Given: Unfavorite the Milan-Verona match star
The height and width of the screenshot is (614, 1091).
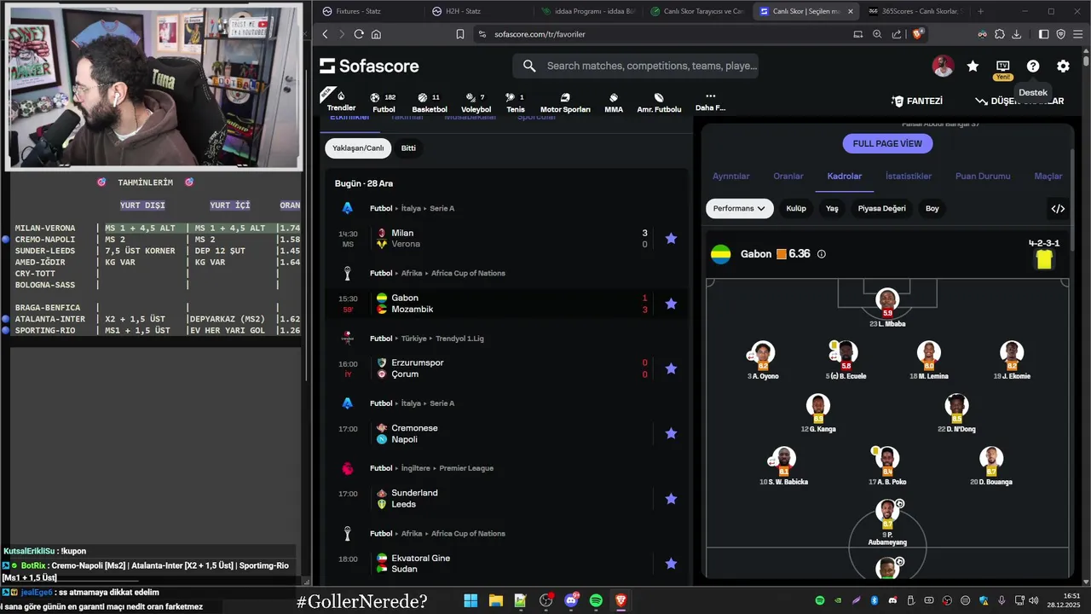Looking at the screenshot, I should point(671,239).
